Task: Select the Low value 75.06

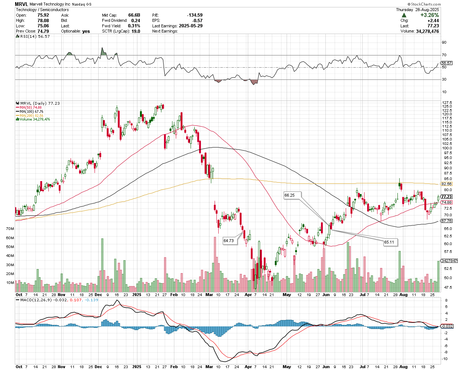Action: (x=43, y=26)
